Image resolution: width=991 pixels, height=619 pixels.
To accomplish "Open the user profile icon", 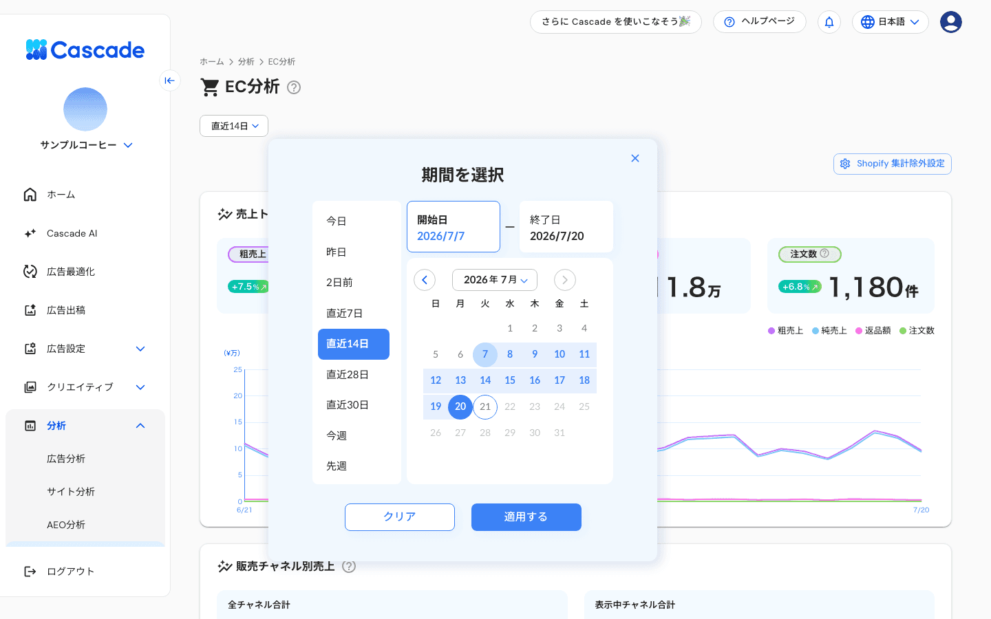I will click(951, 22).
